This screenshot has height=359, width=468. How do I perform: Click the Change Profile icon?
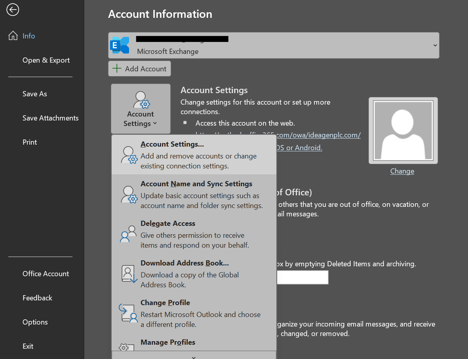point(128,313)
